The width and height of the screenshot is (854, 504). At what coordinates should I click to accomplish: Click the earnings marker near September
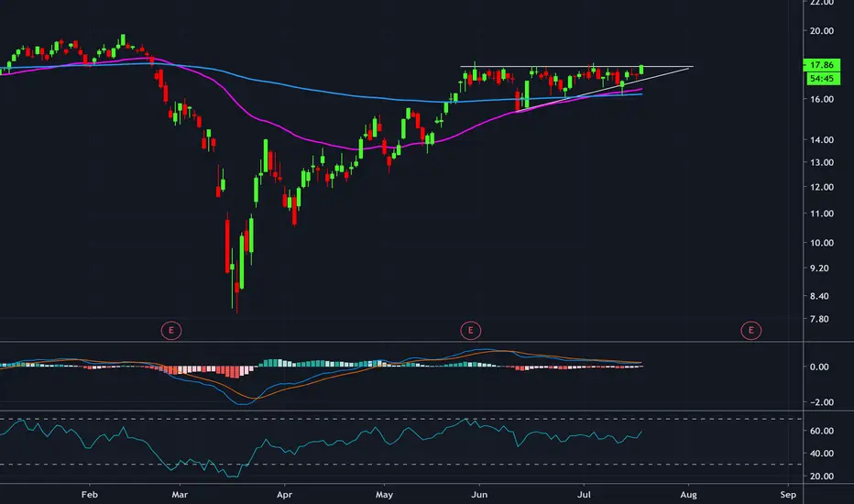751,330
